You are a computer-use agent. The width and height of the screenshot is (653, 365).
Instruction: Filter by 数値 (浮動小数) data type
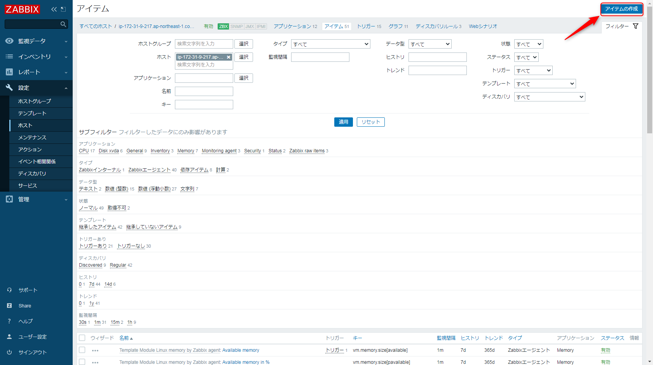tap(154, 189)
